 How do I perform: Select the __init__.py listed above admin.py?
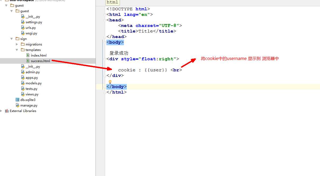tap(33, 67)
